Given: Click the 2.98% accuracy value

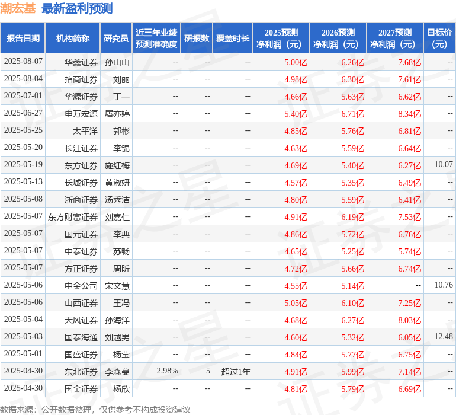Looking at the screenshot, I should (167, 371).
